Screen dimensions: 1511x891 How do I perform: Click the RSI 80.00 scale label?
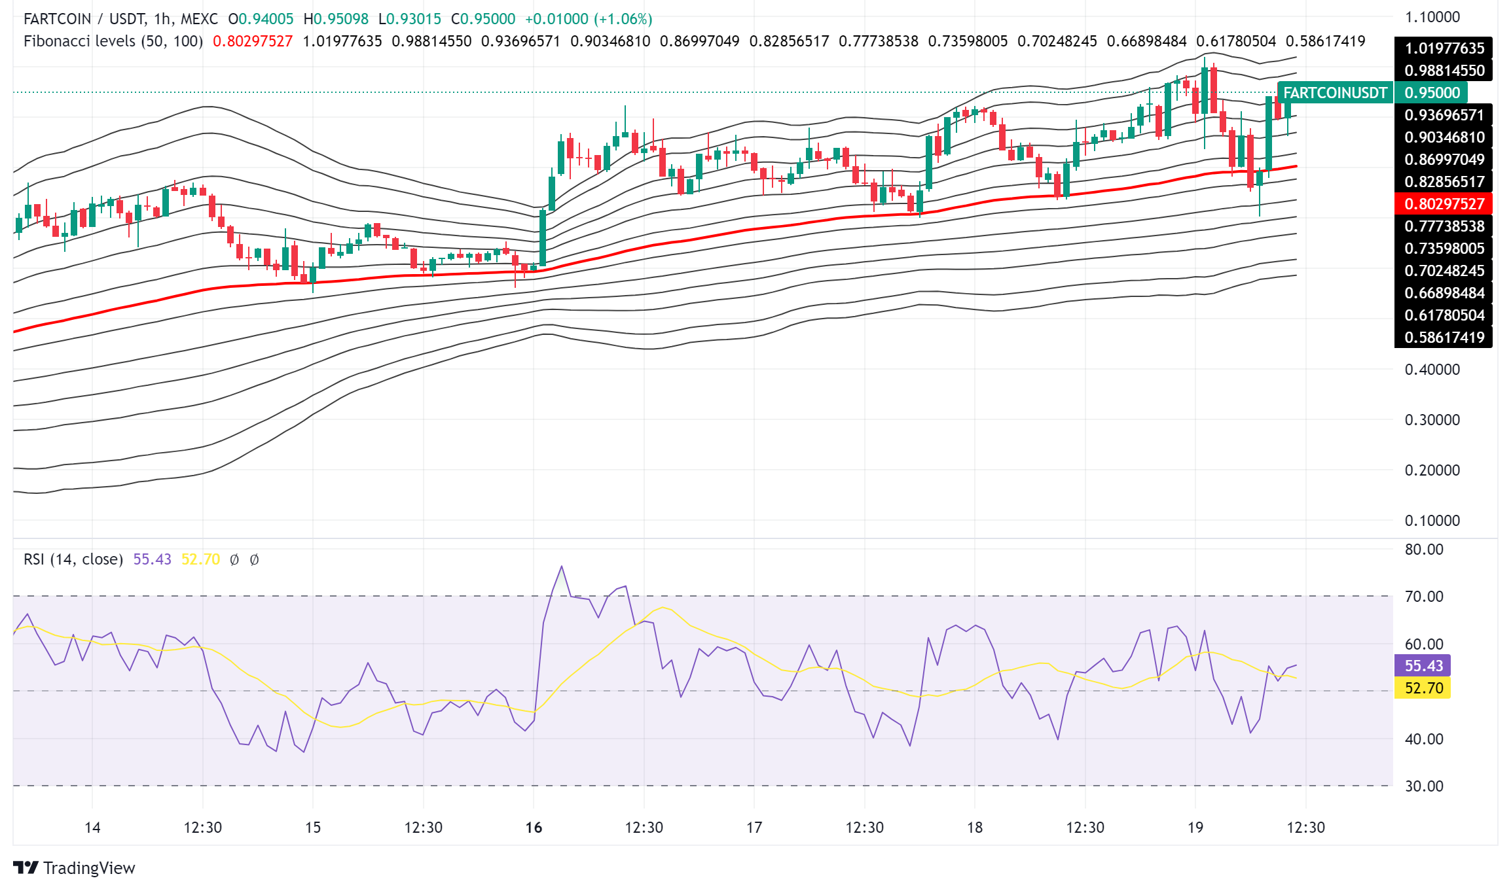point(1424,549)
